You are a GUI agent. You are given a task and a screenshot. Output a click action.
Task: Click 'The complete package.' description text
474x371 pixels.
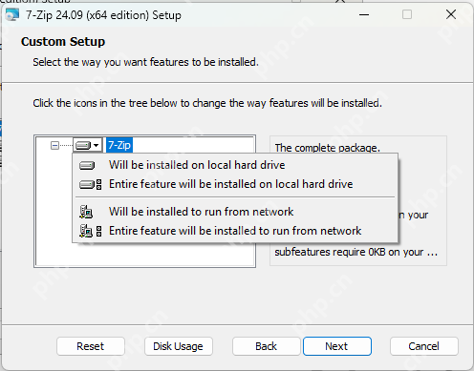328,148
